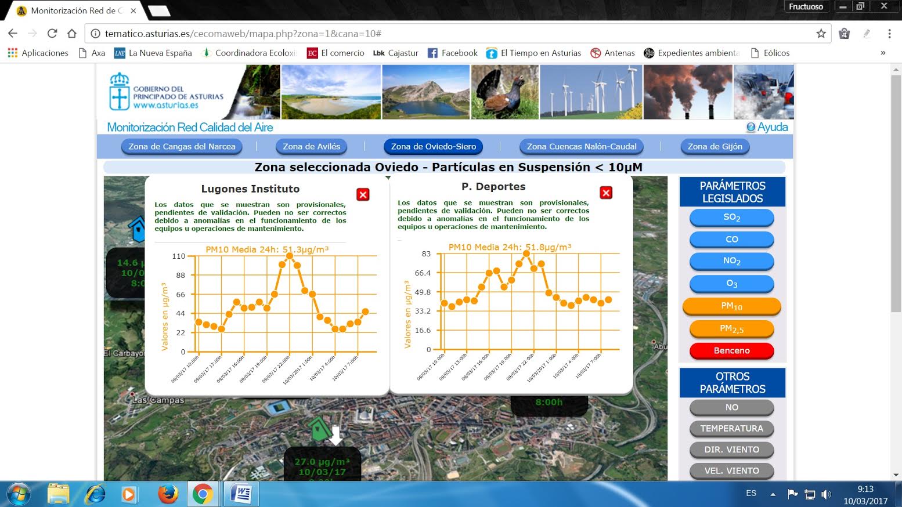
Task: Select the SO2 parameter button
Action: [x=731, y=218]
